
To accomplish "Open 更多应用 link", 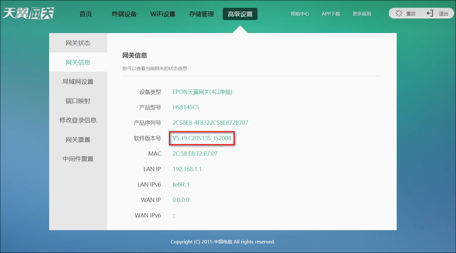I will click(x=362, y=14).
